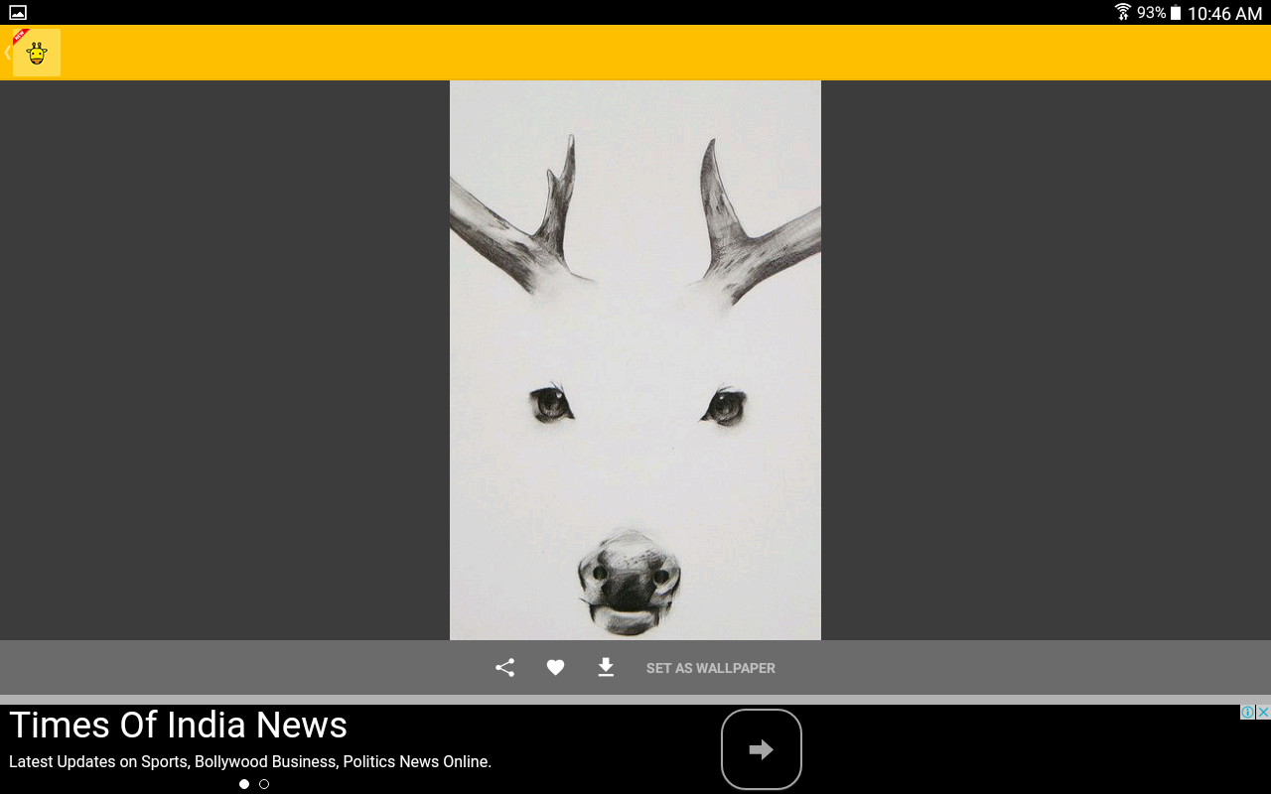Tap the arrow button in the ad
1271x794 pixels.
(x=762, y=749)
